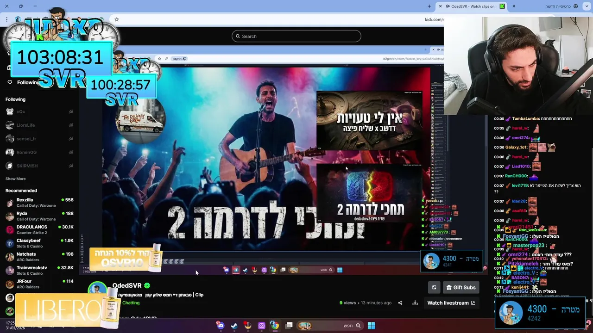
Task: Open SKIRMISH in the Following list
Action: pos(39,166)
